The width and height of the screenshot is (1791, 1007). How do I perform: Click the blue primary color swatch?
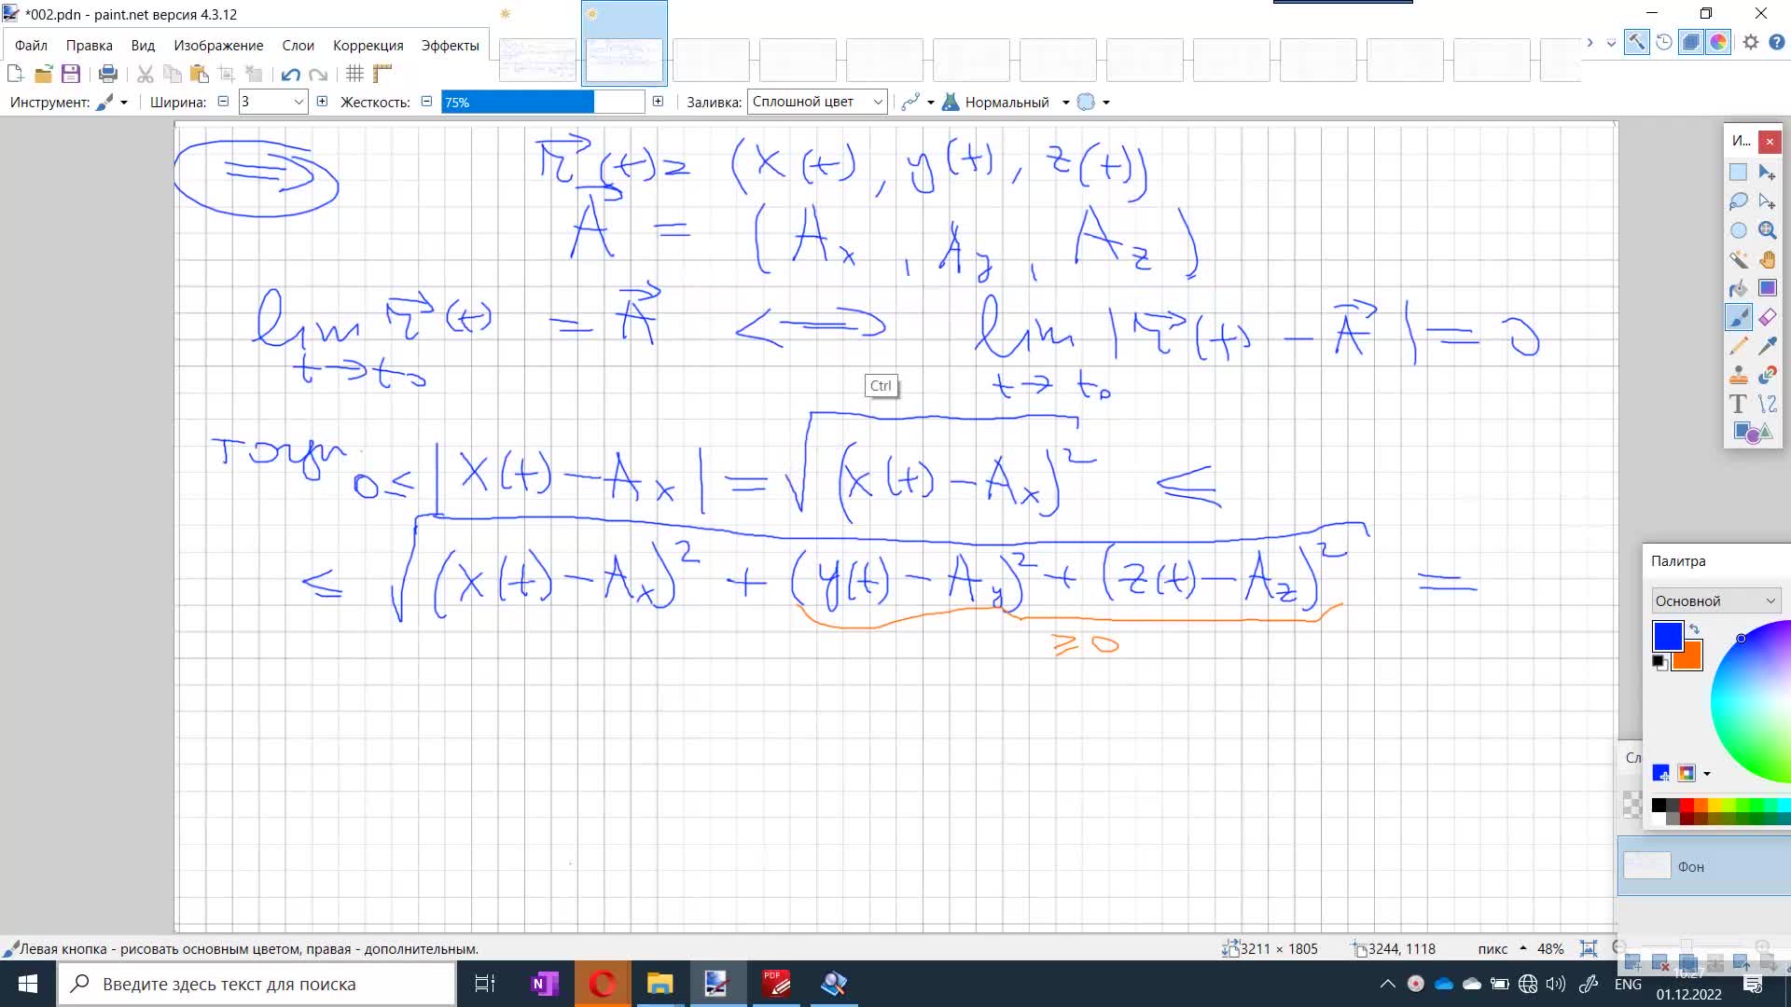[1667, 636]
